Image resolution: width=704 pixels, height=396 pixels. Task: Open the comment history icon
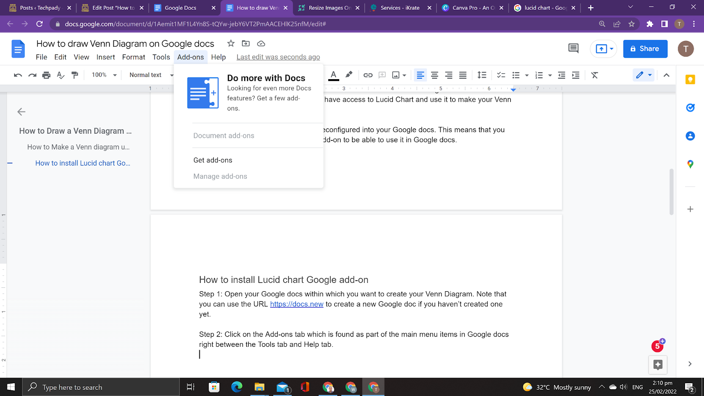[x=573, y=48]
